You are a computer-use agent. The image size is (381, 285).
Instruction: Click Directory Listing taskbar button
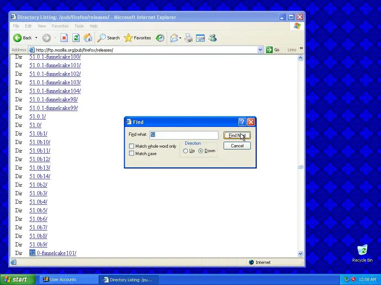(128, 280)
